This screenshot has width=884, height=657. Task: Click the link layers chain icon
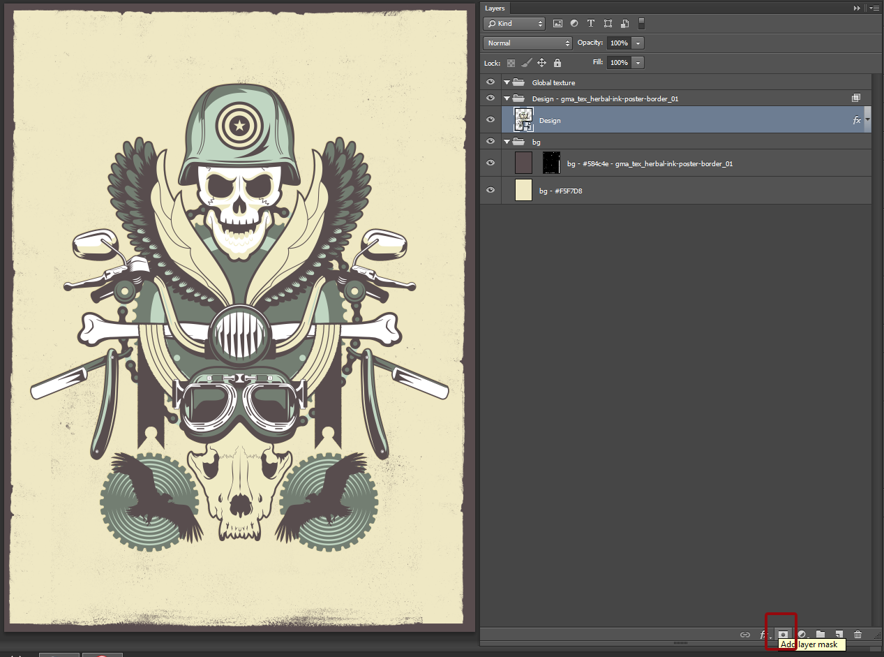744,635
